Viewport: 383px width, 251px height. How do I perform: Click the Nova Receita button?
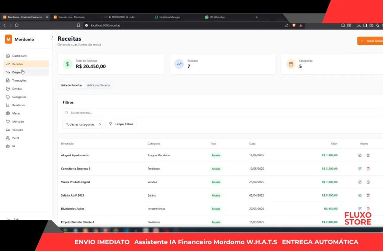pos(370,41)
